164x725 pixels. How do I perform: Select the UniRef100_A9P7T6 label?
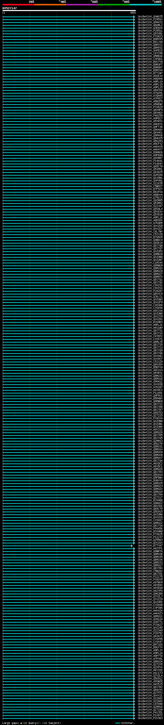point(150,656)
